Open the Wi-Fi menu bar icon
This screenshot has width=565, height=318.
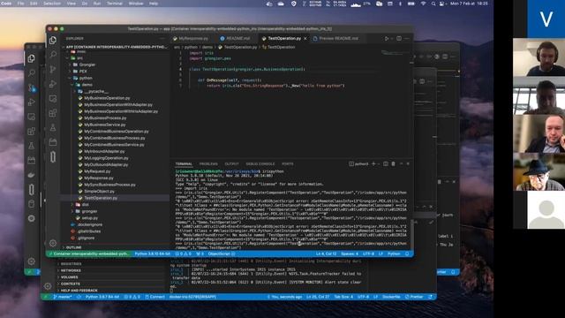(423, 4)
